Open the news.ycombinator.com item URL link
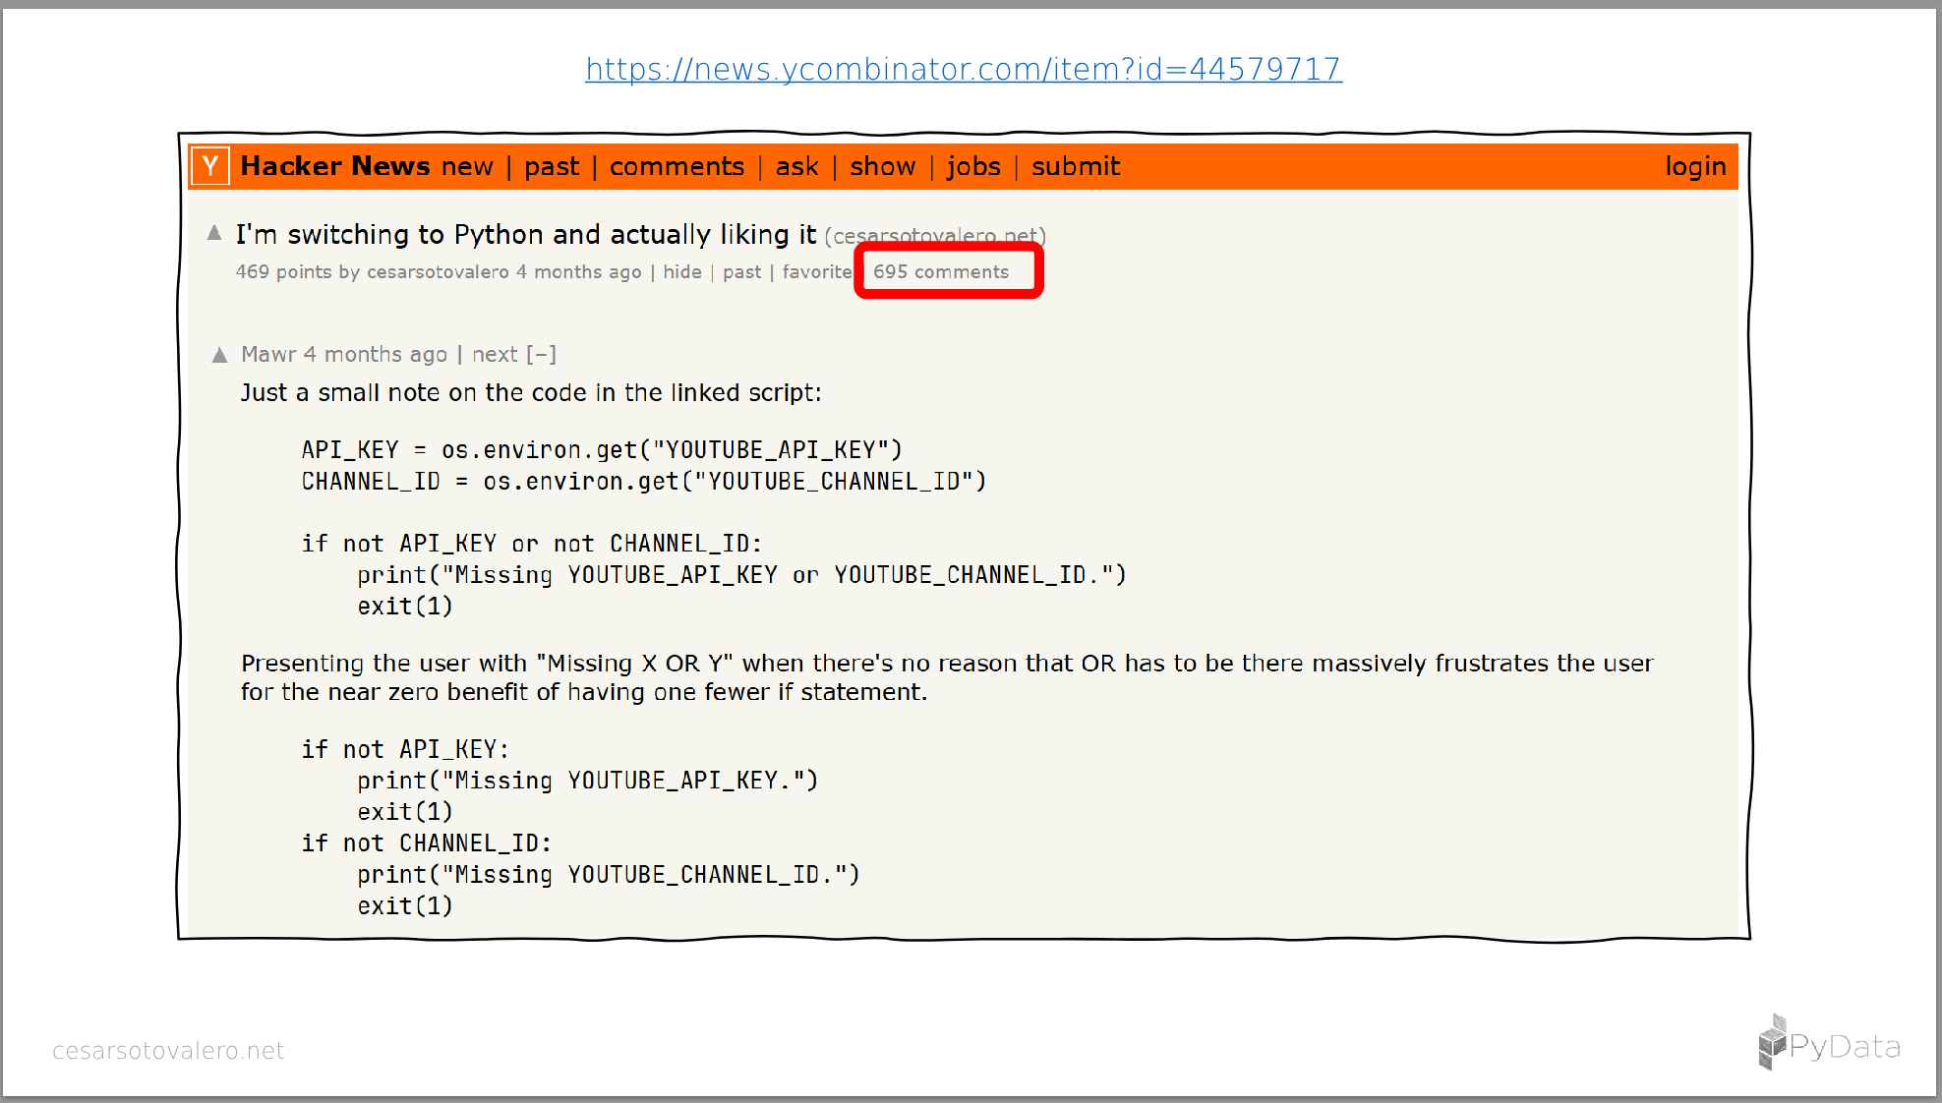The width and height of the screenshot is (1942, 1103). pos(963,69)
